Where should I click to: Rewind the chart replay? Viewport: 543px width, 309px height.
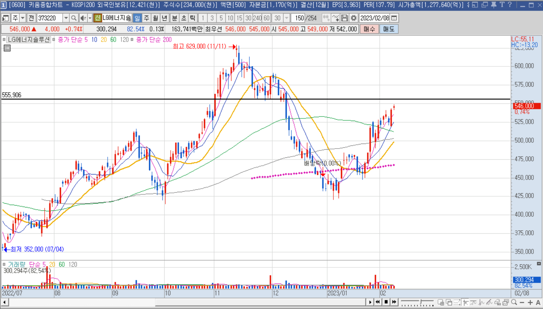(x=378, y=302)
